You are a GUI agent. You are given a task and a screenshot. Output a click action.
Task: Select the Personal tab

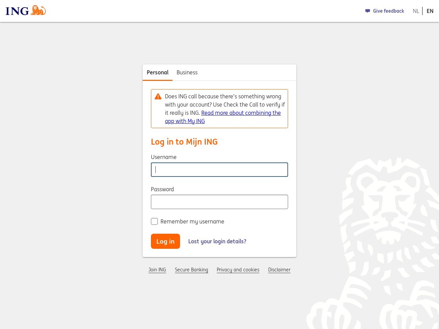click(x=157, y=72)
